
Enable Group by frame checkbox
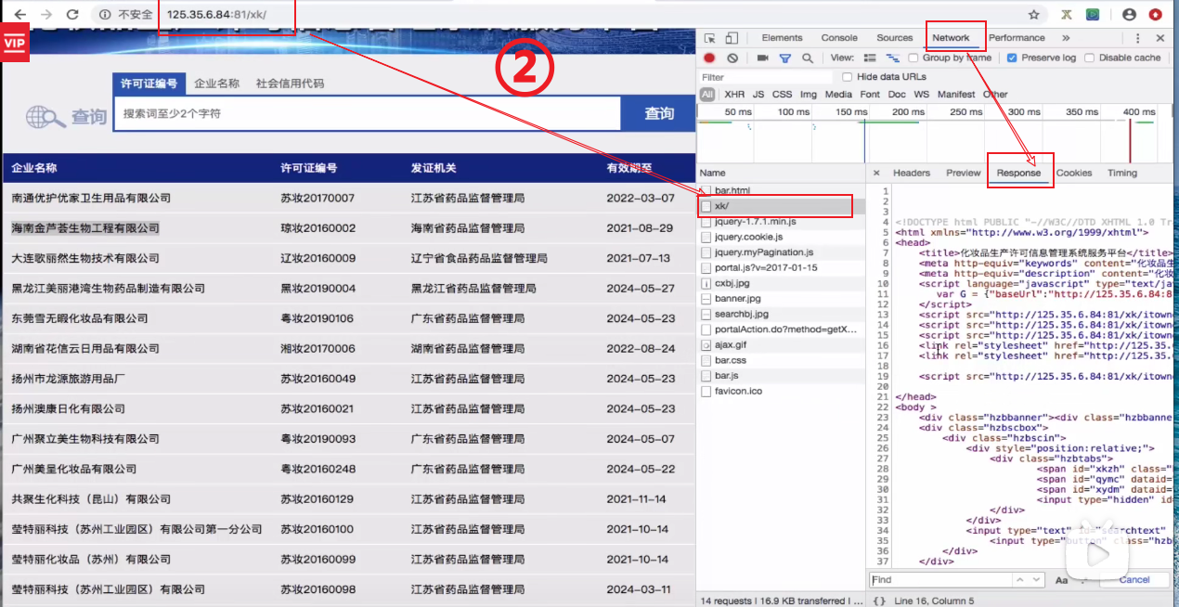913,58
